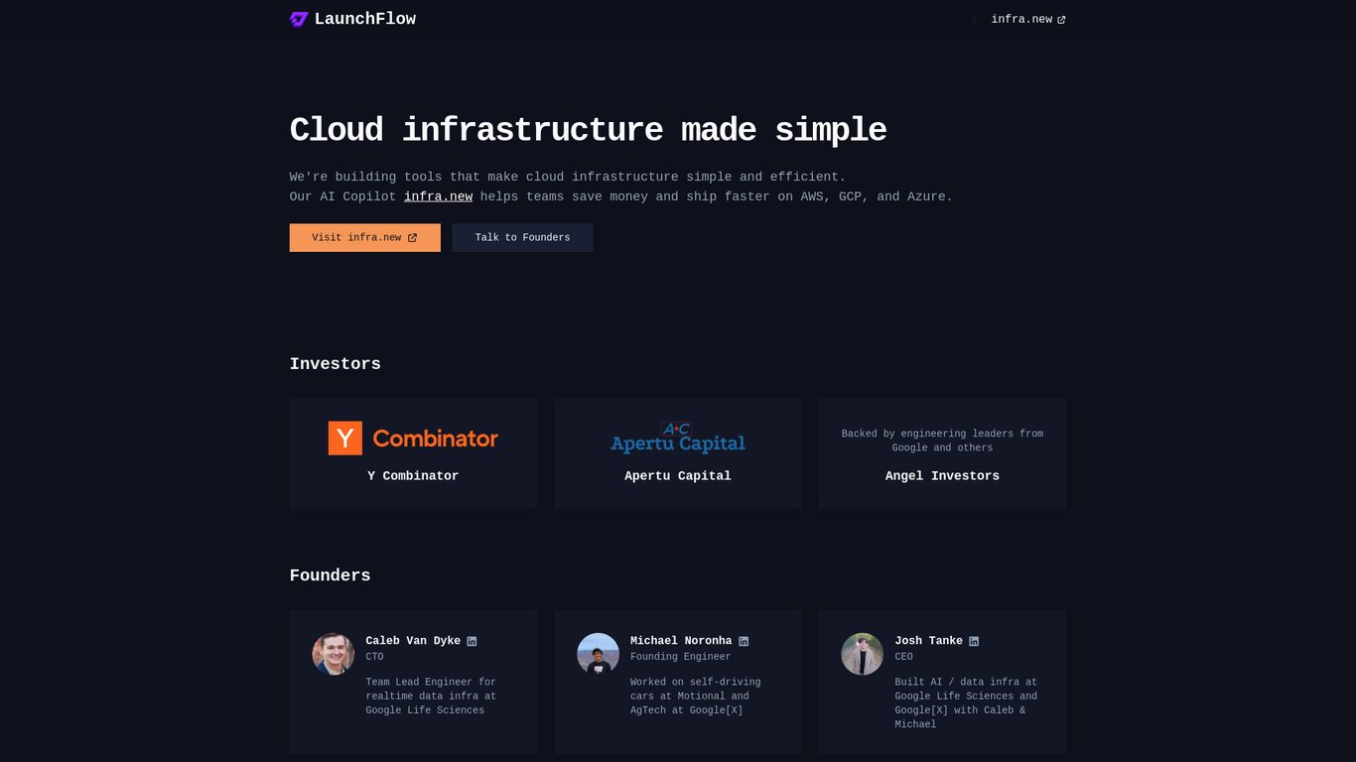Viewport: 1356px width, 762px height.
Task: Click the LaunchFlow purple logo icon
Action: (x=299, y=19)
